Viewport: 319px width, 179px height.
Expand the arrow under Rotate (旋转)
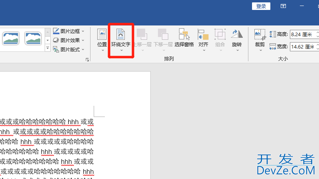pyautogui.click(x=238, y=50)
